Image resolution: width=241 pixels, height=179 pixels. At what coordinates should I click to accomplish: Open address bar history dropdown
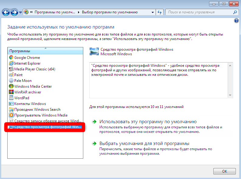point(153,12)
